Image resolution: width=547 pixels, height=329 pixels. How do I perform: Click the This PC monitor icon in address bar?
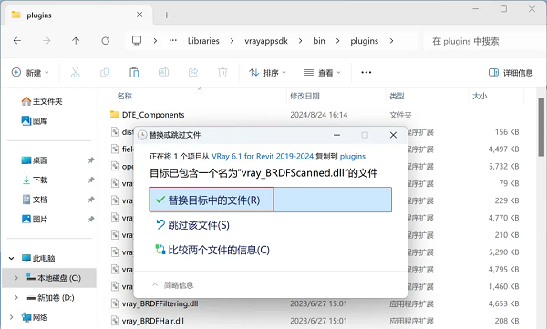pyautogui.click(x=137, y=41)
